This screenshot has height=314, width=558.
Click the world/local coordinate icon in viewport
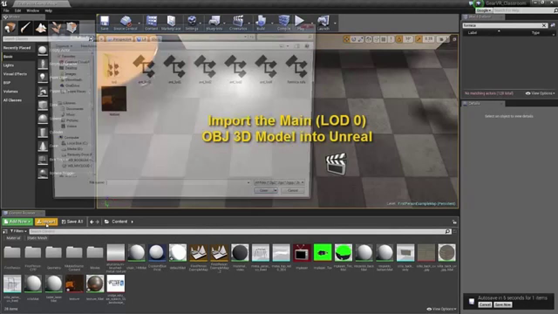click(x=369, y=39)
